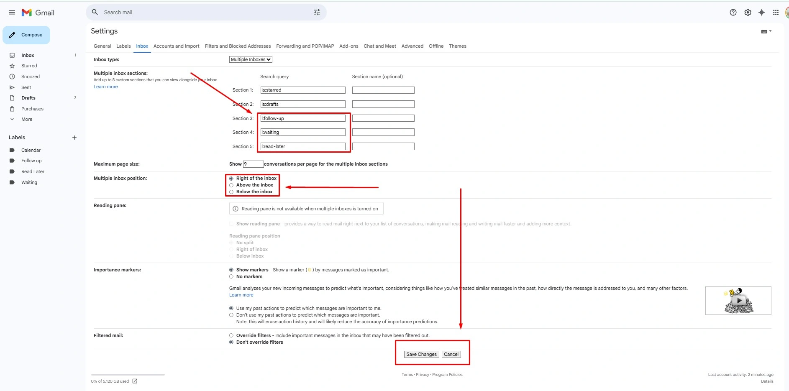Open Learn more under importance markers
The height and width of the screenshot is (391, 789).
pyautogui.click(x=241, y=295)
